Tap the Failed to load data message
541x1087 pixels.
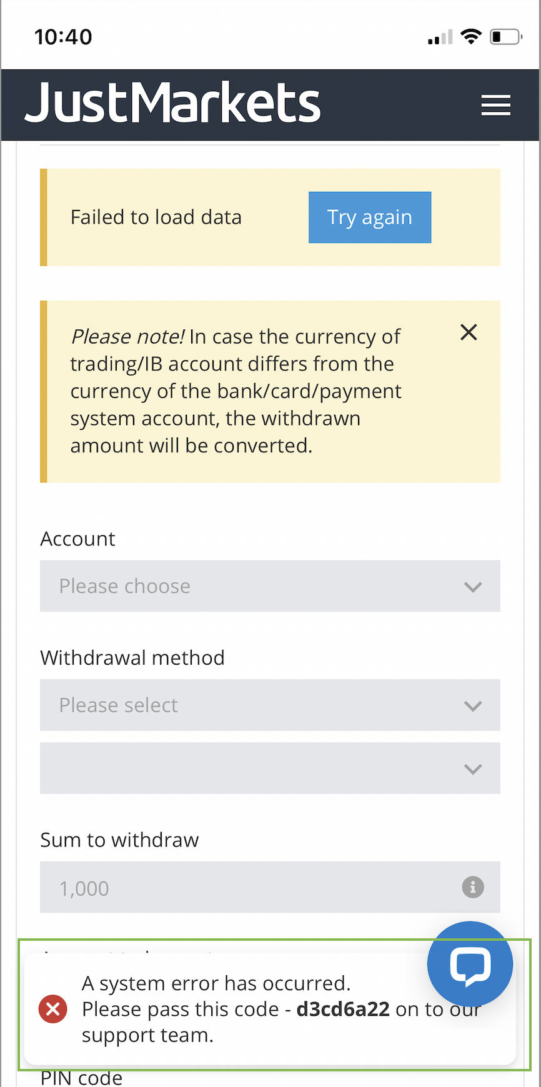tap(156, 217)
